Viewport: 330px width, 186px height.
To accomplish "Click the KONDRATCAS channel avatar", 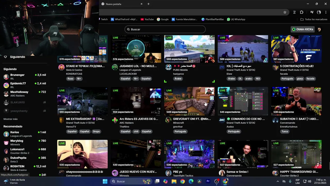I will point(61,67).
